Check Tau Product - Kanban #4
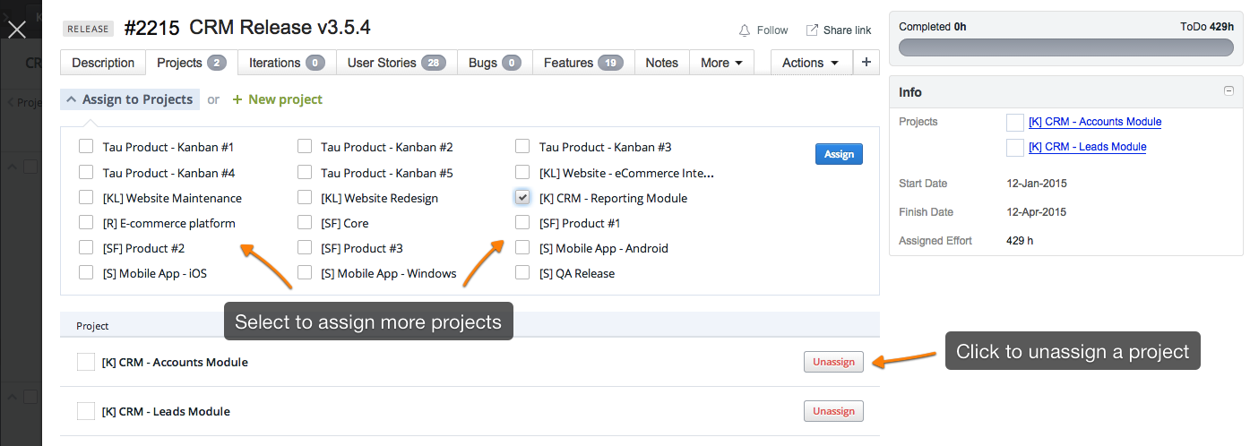 [86, 172]
